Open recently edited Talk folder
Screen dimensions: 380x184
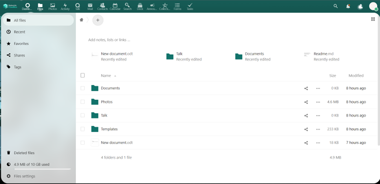tap(184, 56)
